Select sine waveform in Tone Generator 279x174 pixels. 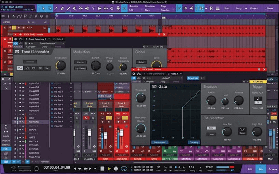tap(20, 68)
